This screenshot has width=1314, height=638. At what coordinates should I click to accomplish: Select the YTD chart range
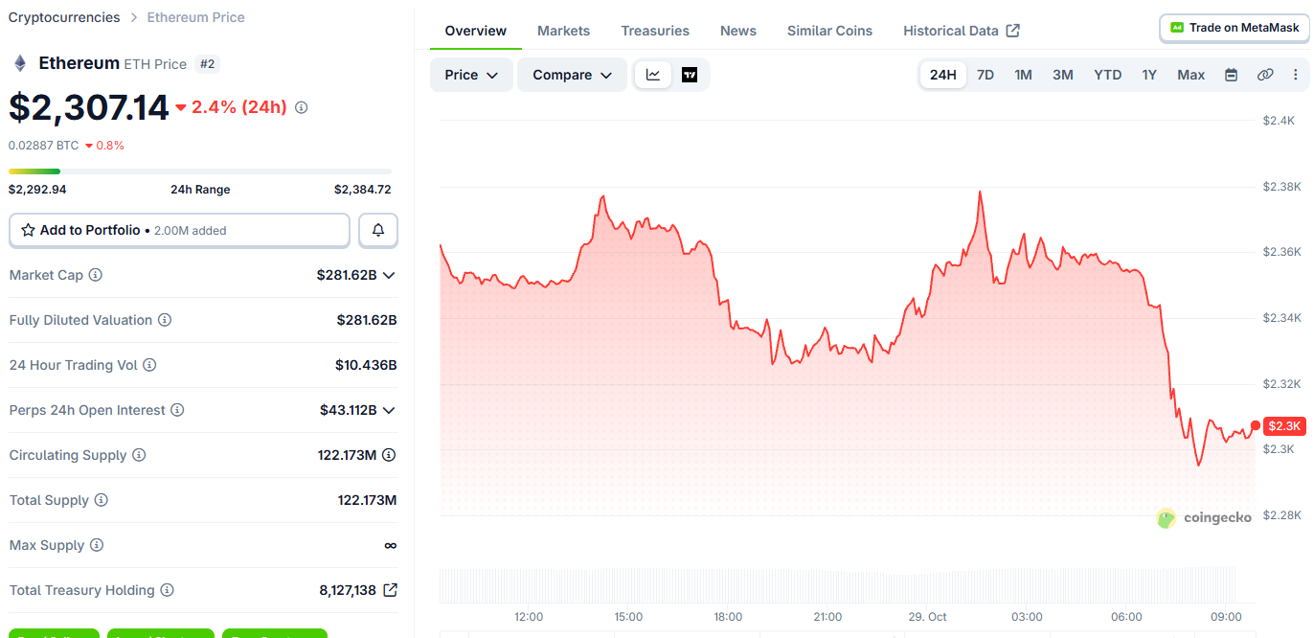tap(1108, 75)
